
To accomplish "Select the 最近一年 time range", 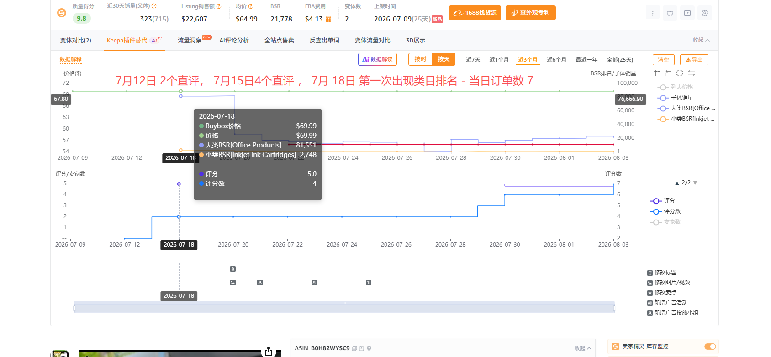I will pos(586,60).
